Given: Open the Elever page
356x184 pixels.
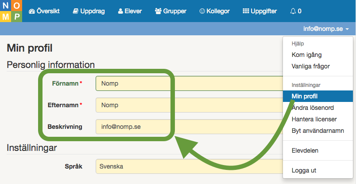Looking at the screenshot, I should pyautogui.click(x=130, y=11).
